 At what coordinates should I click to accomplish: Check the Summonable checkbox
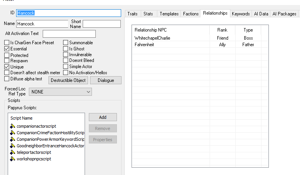tap(65, 42)
